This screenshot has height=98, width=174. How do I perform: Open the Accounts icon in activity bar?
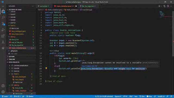click(3, 86)
